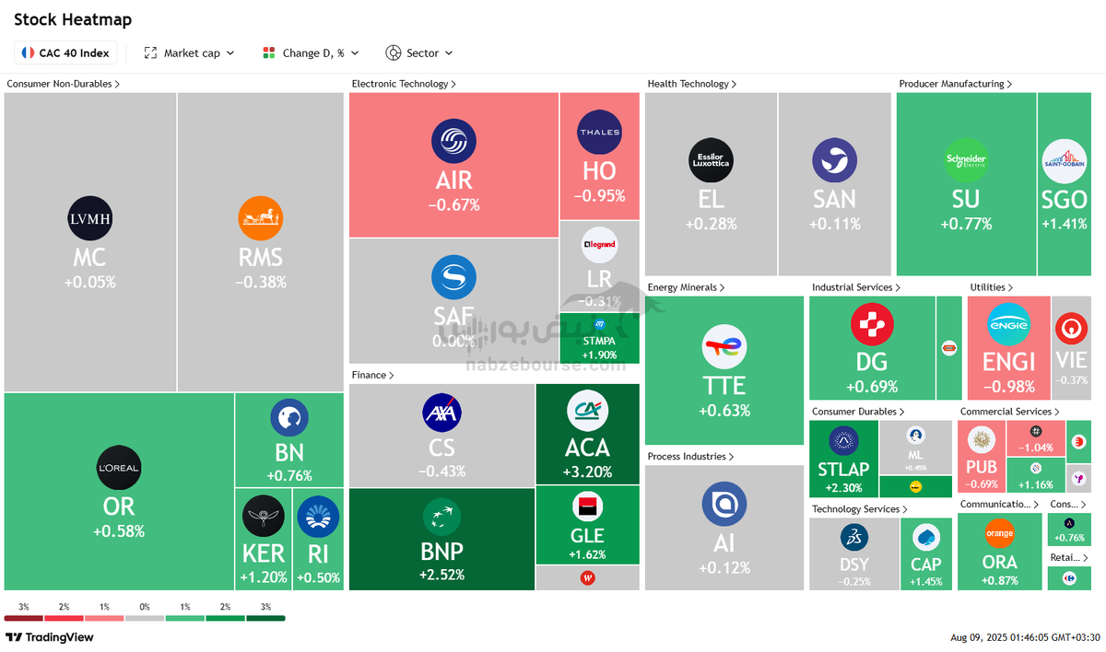Expand the Consumer Non-Durables sector
The height and width of the screenshot is (652, 1106).
(63, 84)
